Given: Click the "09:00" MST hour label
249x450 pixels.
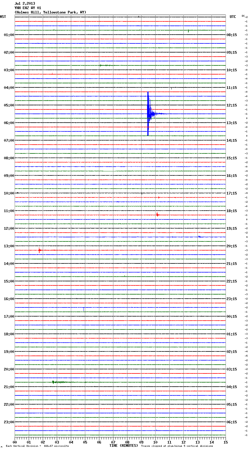Looking at the screenshot, I should coord(9,176).
